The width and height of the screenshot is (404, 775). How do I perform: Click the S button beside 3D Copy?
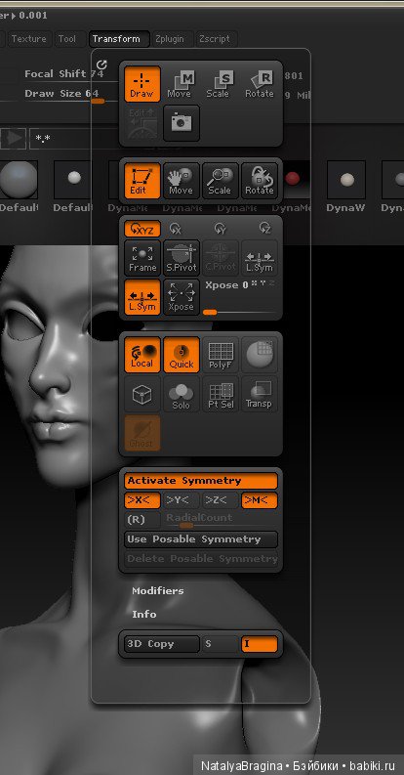pos(220,644)
